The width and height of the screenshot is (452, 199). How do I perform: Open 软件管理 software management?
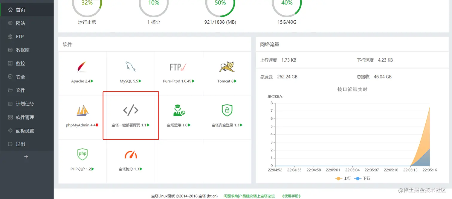tap(27, 117)
